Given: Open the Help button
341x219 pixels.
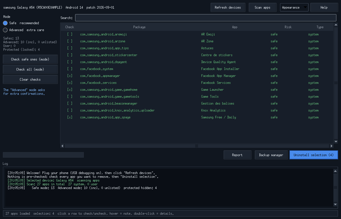Looking at the screenshot, I should tap(324, 7).
